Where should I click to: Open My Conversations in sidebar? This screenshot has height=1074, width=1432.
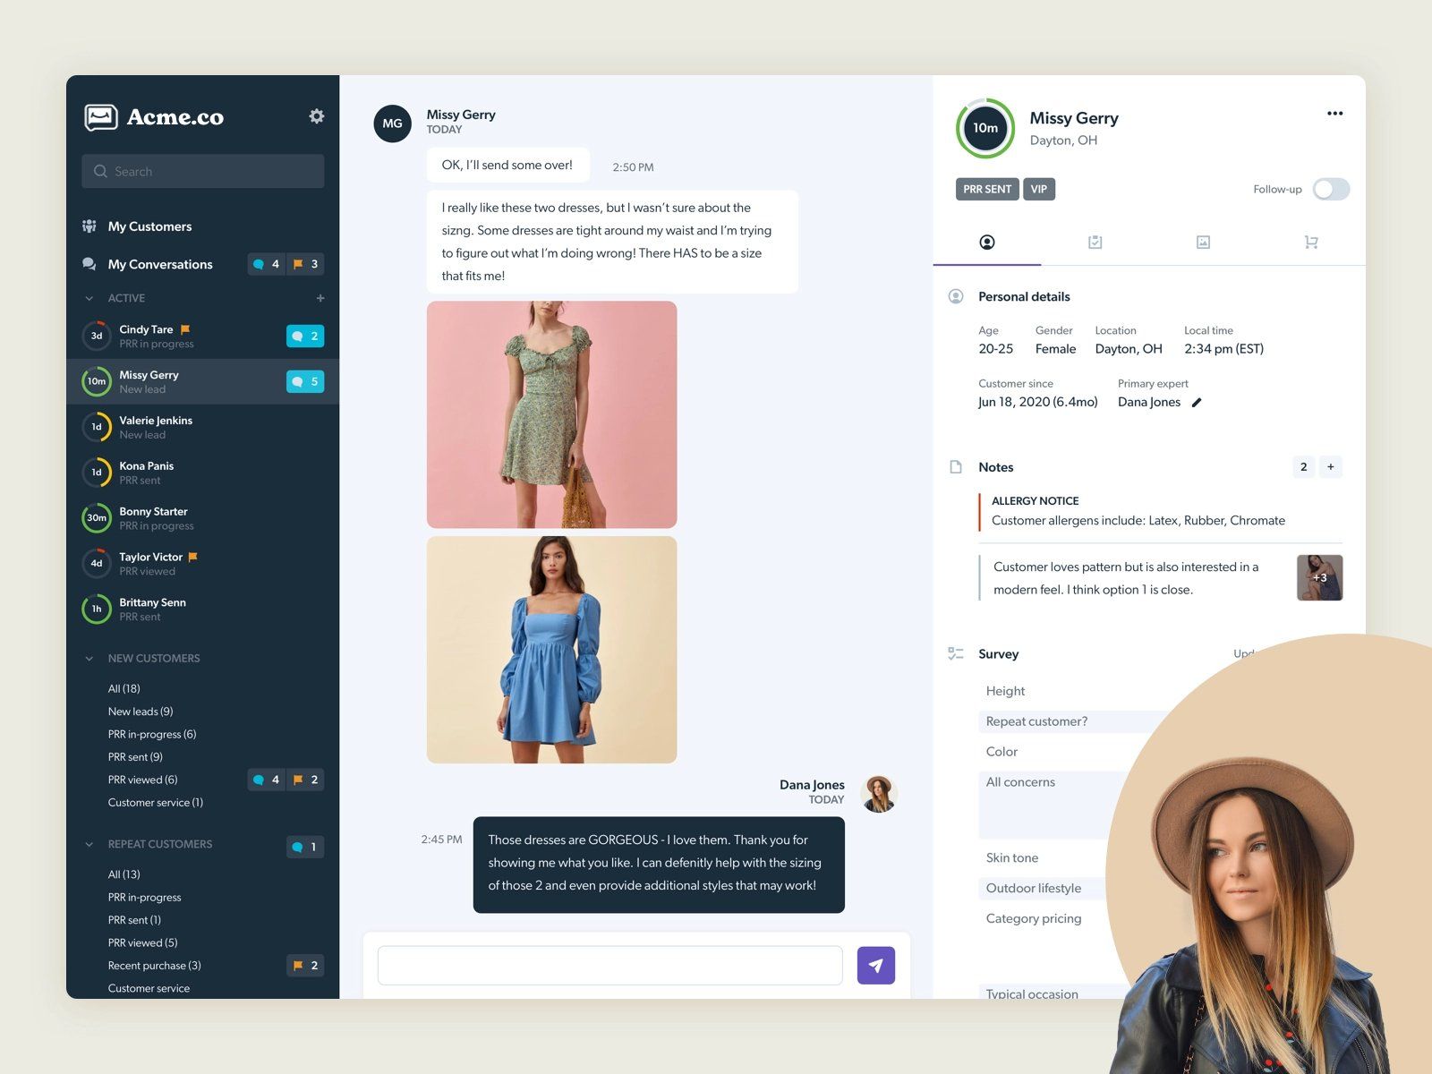pyautogui.click(x=160, y=264)
